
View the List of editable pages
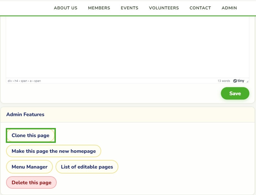point(87,167)
